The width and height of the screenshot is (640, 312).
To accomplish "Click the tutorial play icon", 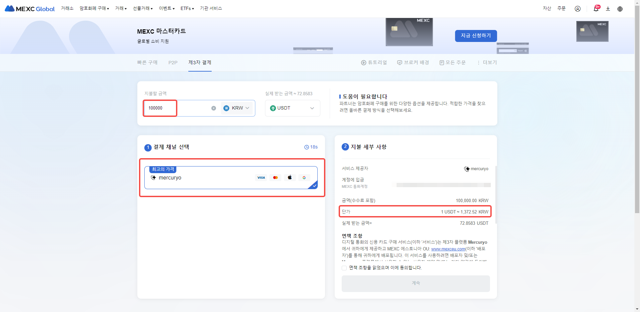I will pos(363,63).
